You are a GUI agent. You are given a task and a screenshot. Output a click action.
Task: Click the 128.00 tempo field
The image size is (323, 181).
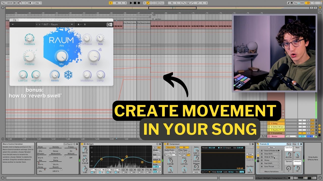pyautogui.click(x=9, y=3)
